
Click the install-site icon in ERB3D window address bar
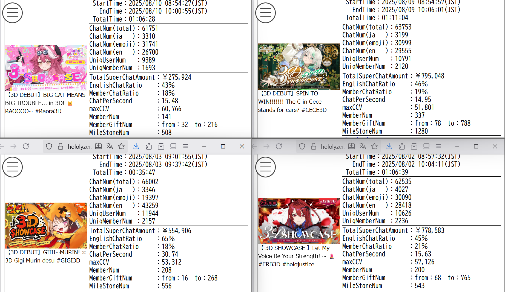tap(351, 147)
